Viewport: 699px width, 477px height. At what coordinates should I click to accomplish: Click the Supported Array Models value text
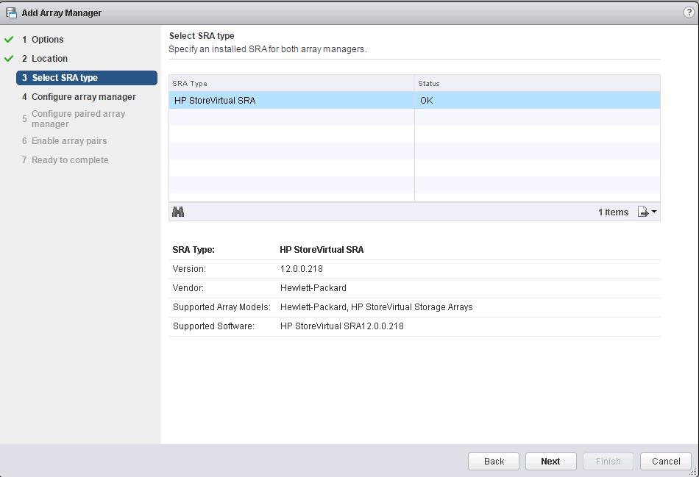coord(376,307)
